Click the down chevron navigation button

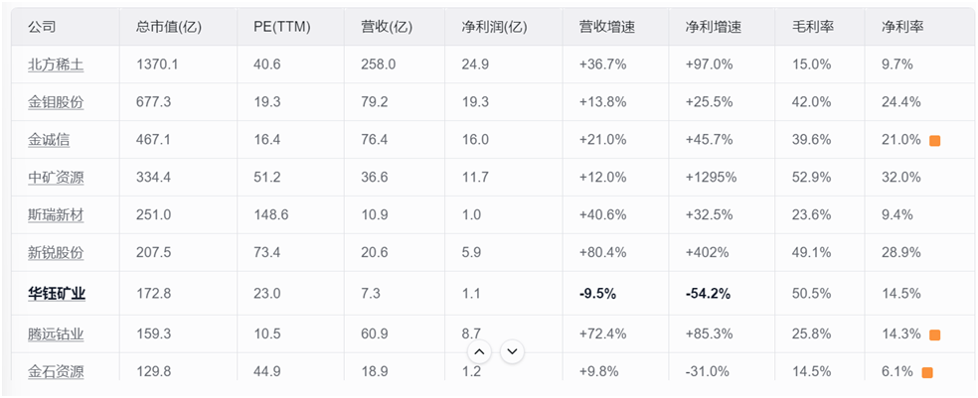(513, 352)
